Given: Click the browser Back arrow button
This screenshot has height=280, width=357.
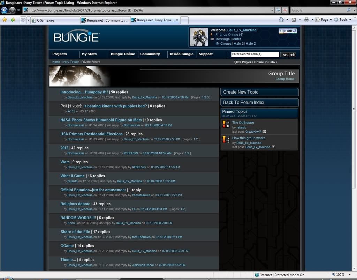Looking at the screenshot, I should [5, 10].
